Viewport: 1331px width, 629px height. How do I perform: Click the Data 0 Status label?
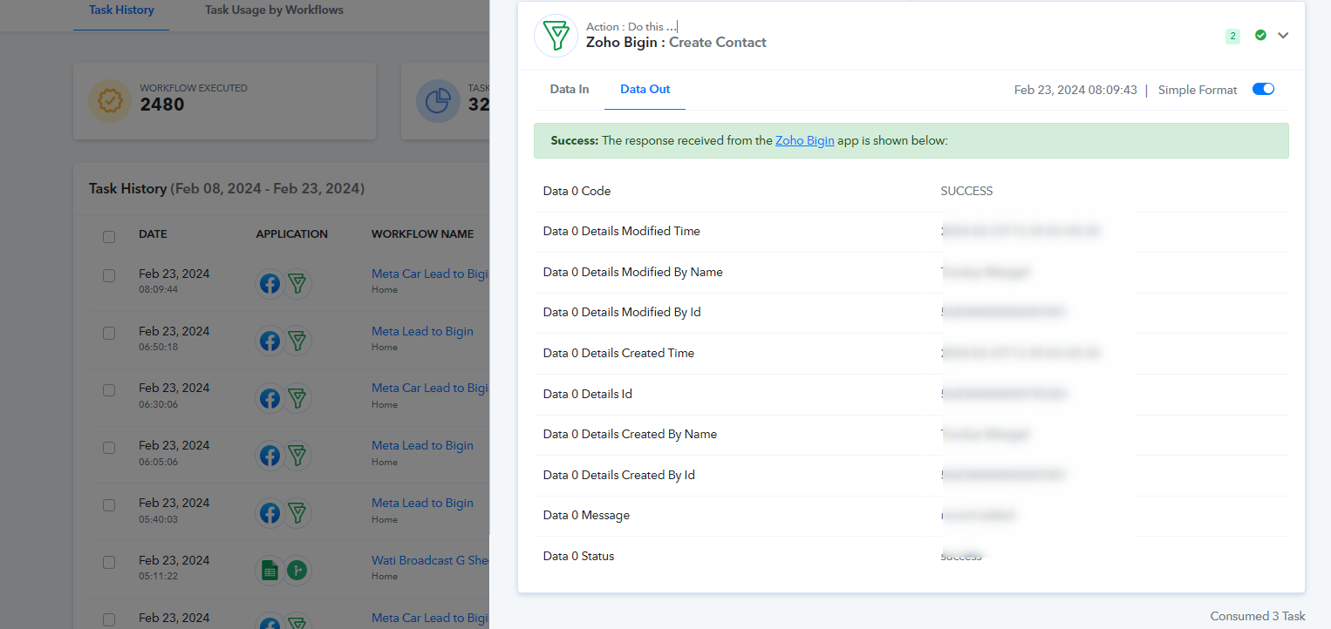tap(578, 556)
